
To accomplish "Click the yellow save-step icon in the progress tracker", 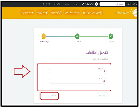I will coord(44,36).
